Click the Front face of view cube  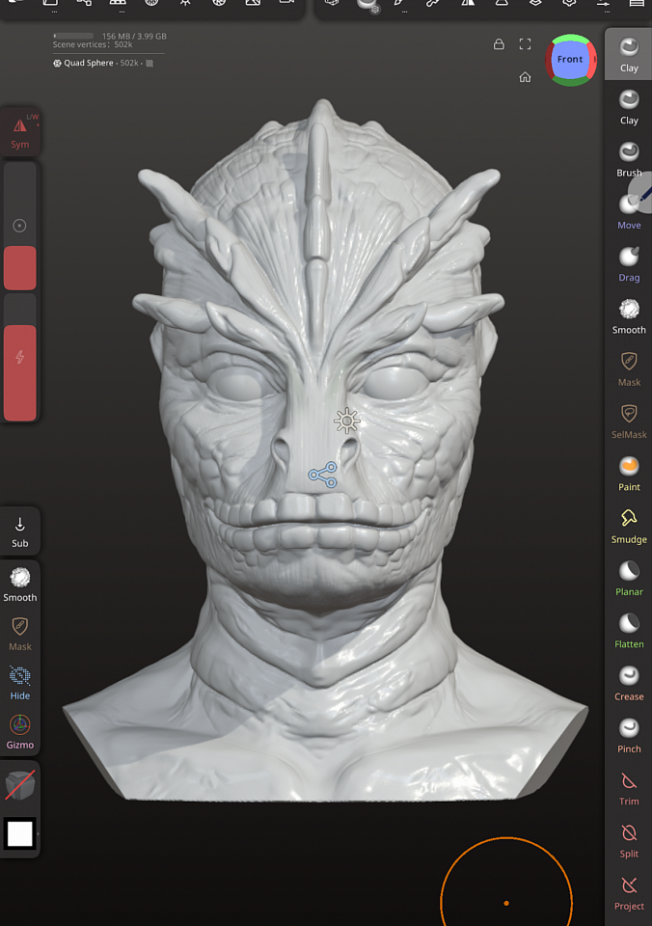click(x=570, y=60)
